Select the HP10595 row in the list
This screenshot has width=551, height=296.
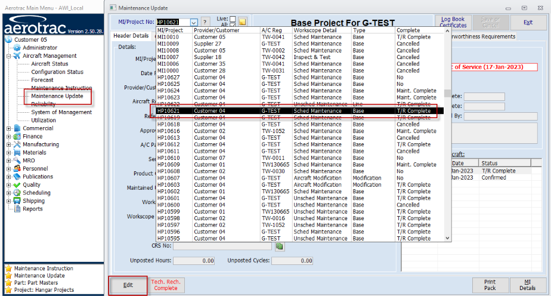coord(300,239)
